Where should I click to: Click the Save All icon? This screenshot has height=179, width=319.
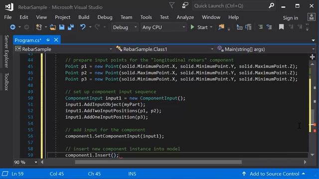tap(71, 27)
